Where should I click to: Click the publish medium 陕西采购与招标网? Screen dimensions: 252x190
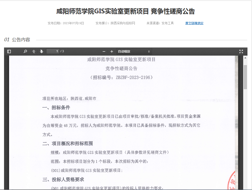123,23
